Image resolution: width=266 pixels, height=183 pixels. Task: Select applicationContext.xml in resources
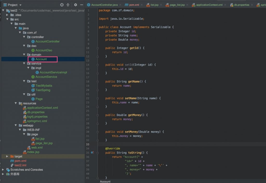click(42, 108)
